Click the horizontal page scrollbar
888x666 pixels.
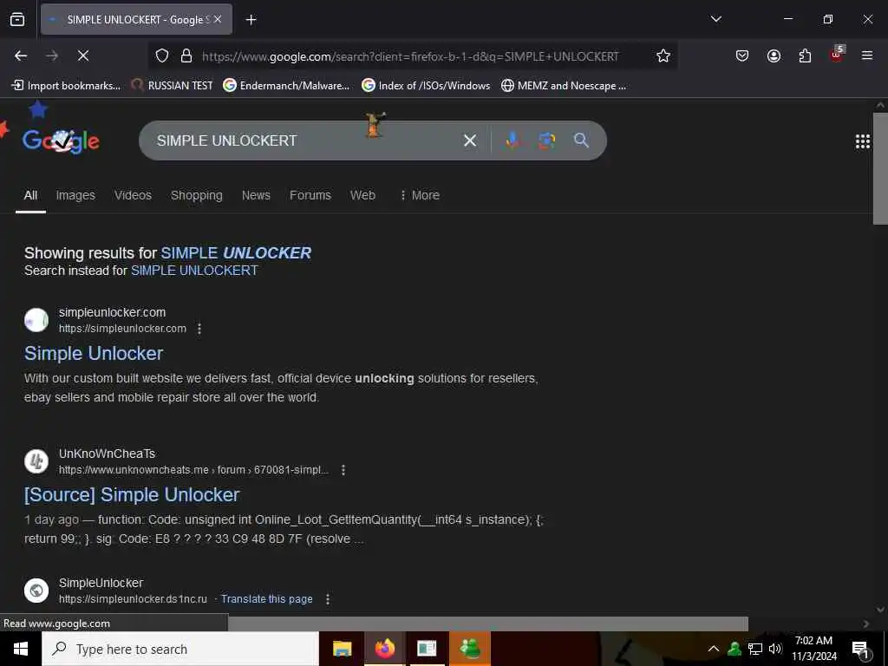click(487, 623)
